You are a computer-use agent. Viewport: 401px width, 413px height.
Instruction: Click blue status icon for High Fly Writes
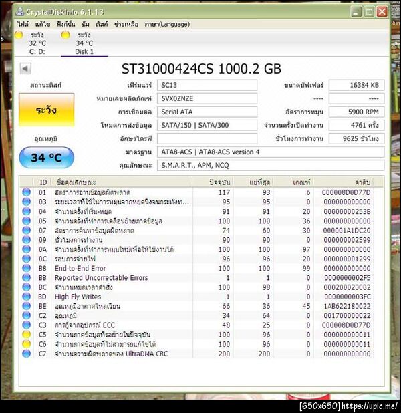[26, 297]
